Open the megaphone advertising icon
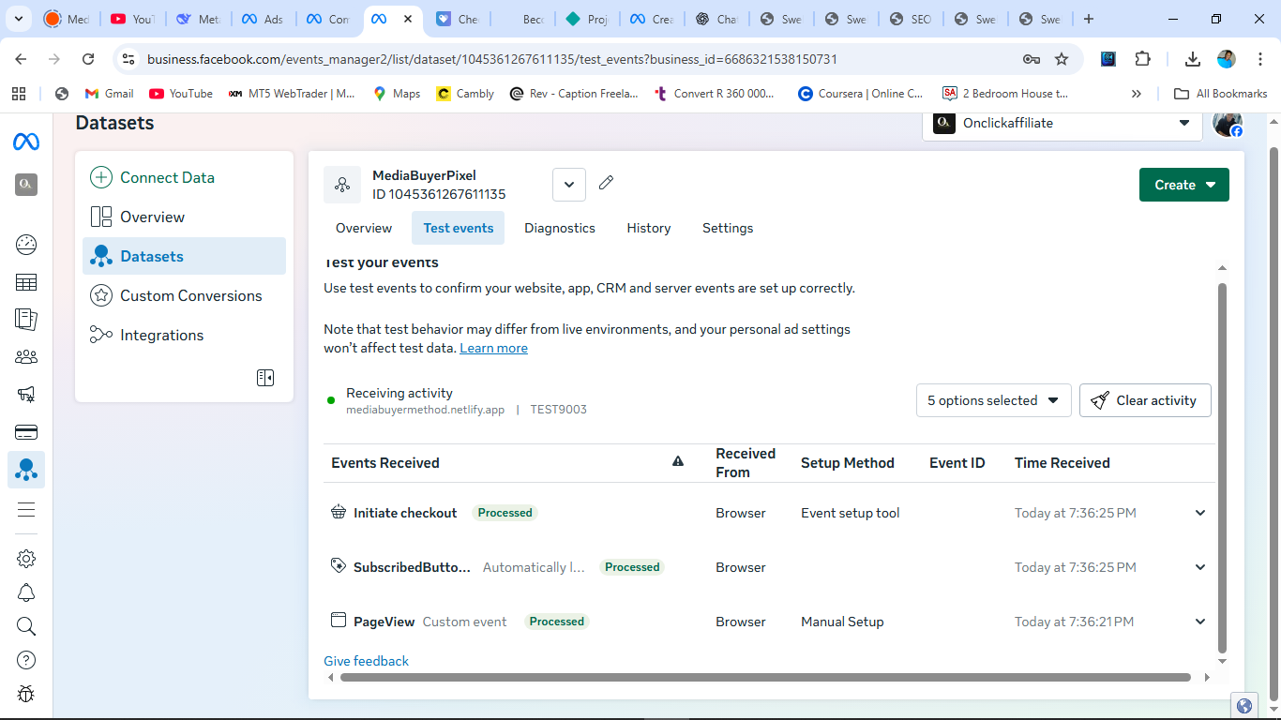 tap(26, 395)
